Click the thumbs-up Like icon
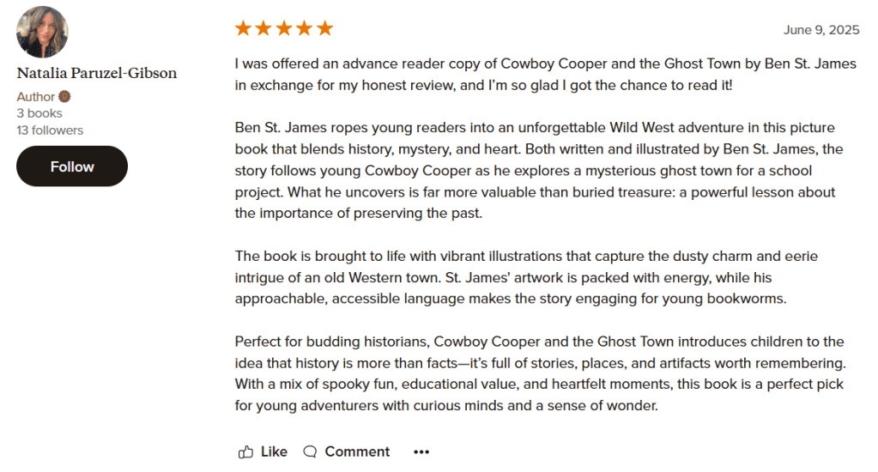Image resolution: width=878 pixels, height=472 pixels. [245, 451]
